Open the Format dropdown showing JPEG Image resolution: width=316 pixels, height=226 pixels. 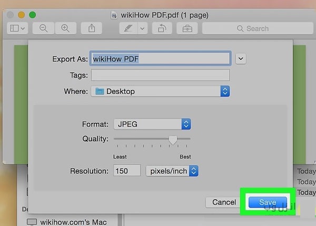tap(152, 124)
